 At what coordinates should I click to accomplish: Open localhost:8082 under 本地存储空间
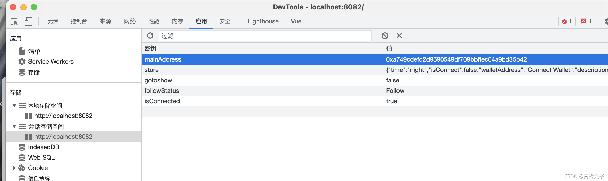63,116
